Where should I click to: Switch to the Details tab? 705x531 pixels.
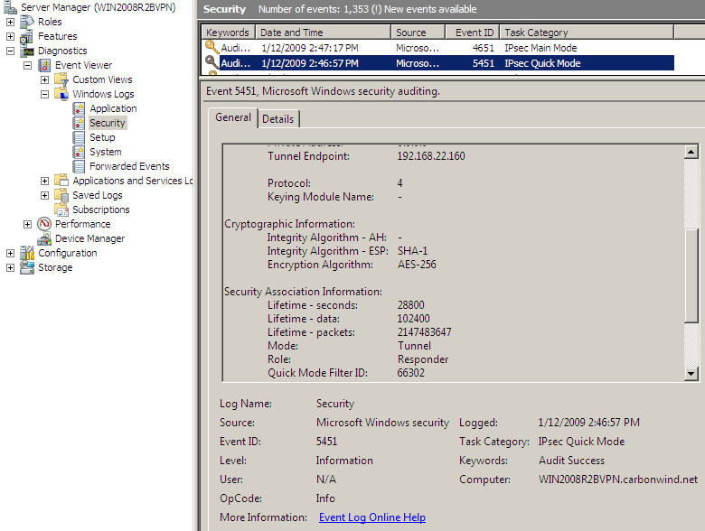(x=278, y=119)
